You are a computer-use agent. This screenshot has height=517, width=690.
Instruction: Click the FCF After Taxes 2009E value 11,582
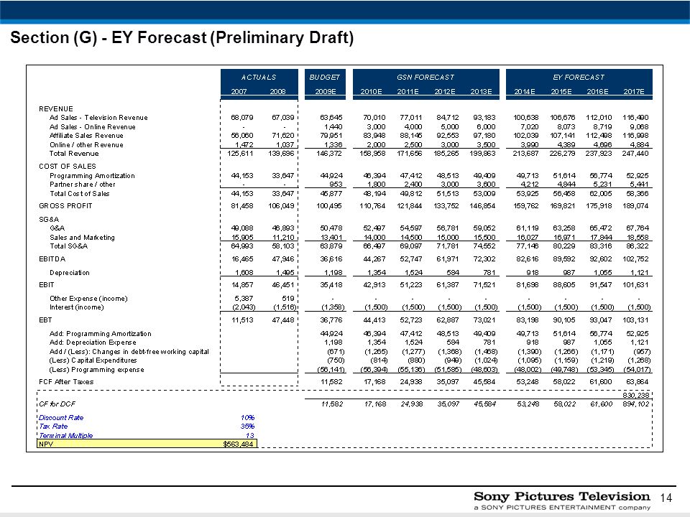coord(332,381)
